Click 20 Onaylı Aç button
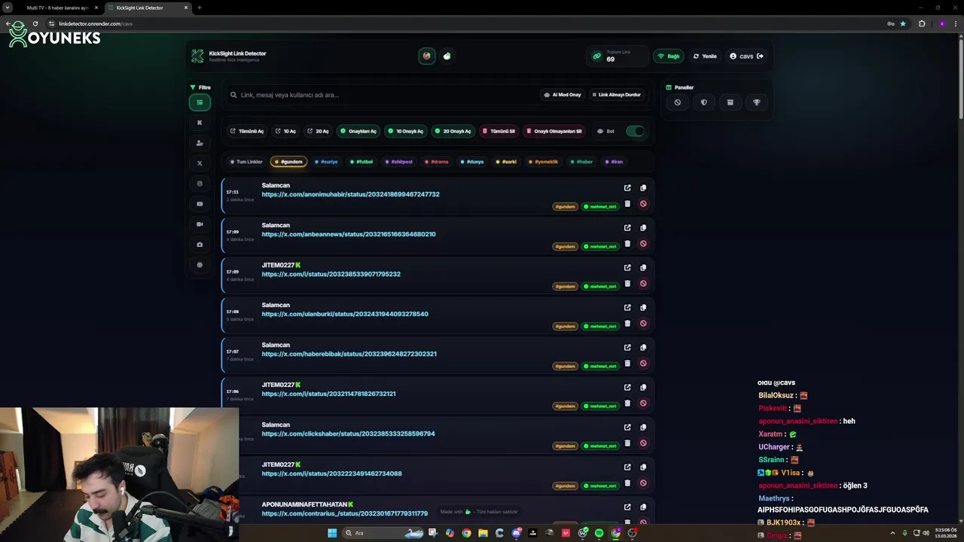The width and height of the screenshot is (964, 542). tap(453, 131)
